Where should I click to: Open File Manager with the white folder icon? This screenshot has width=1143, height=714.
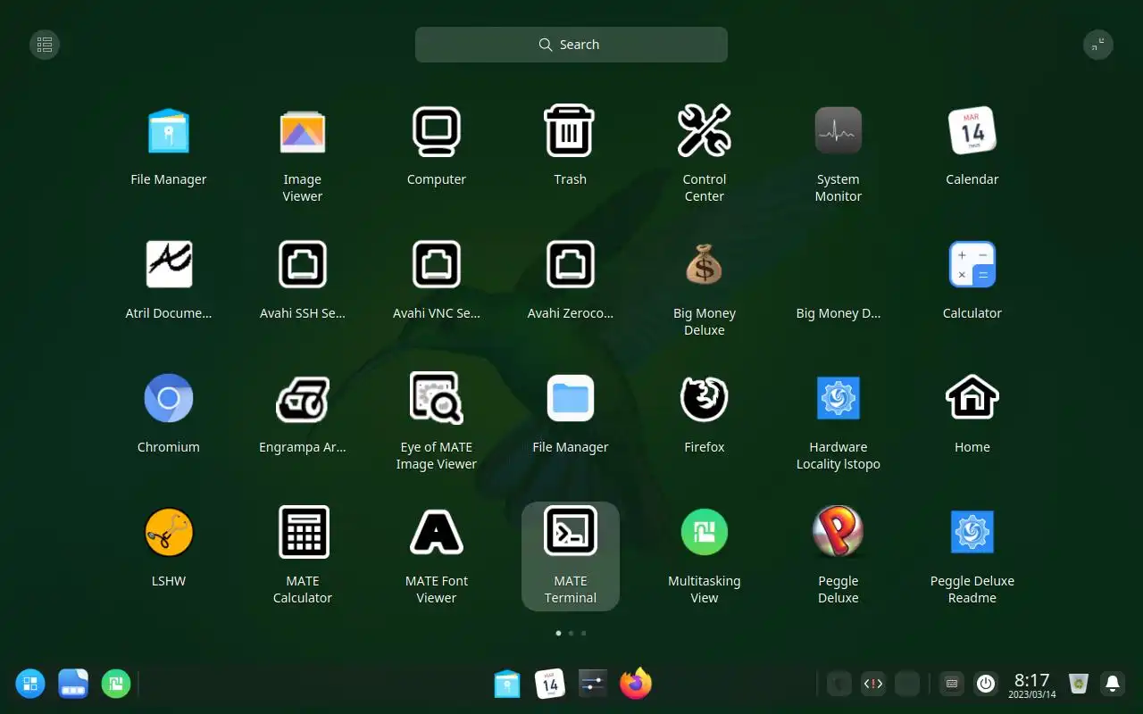(x=571, y=399)
